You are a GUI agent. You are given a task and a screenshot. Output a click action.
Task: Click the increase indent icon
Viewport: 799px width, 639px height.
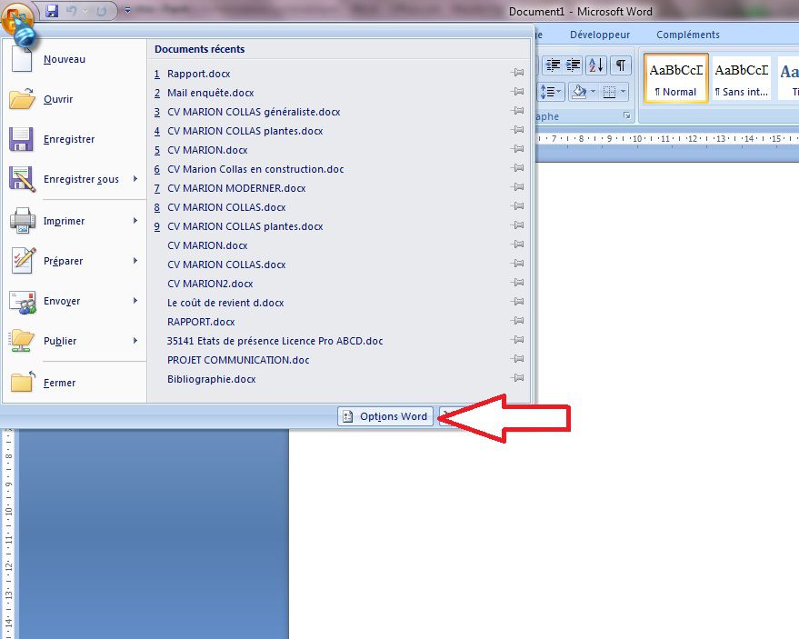click(574, 65)
